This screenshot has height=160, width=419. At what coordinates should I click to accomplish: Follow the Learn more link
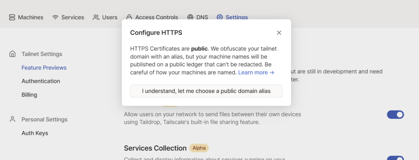256,72
